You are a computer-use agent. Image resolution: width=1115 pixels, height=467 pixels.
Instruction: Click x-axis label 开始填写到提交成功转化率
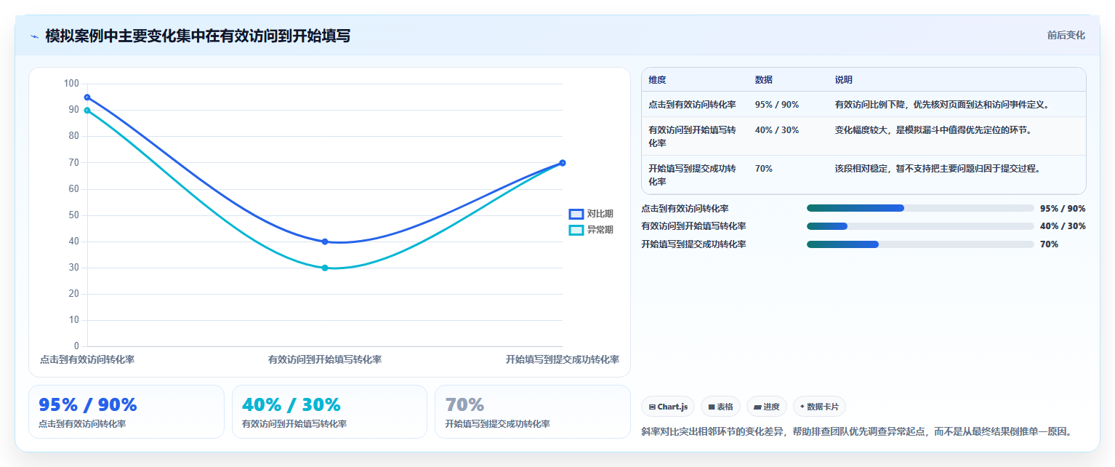tap(563, 359)
